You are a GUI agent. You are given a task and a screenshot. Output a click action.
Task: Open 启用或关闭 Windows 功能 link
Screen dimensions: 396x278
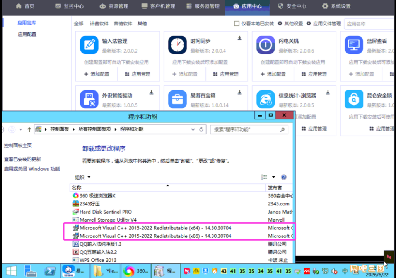click(32, 169)
